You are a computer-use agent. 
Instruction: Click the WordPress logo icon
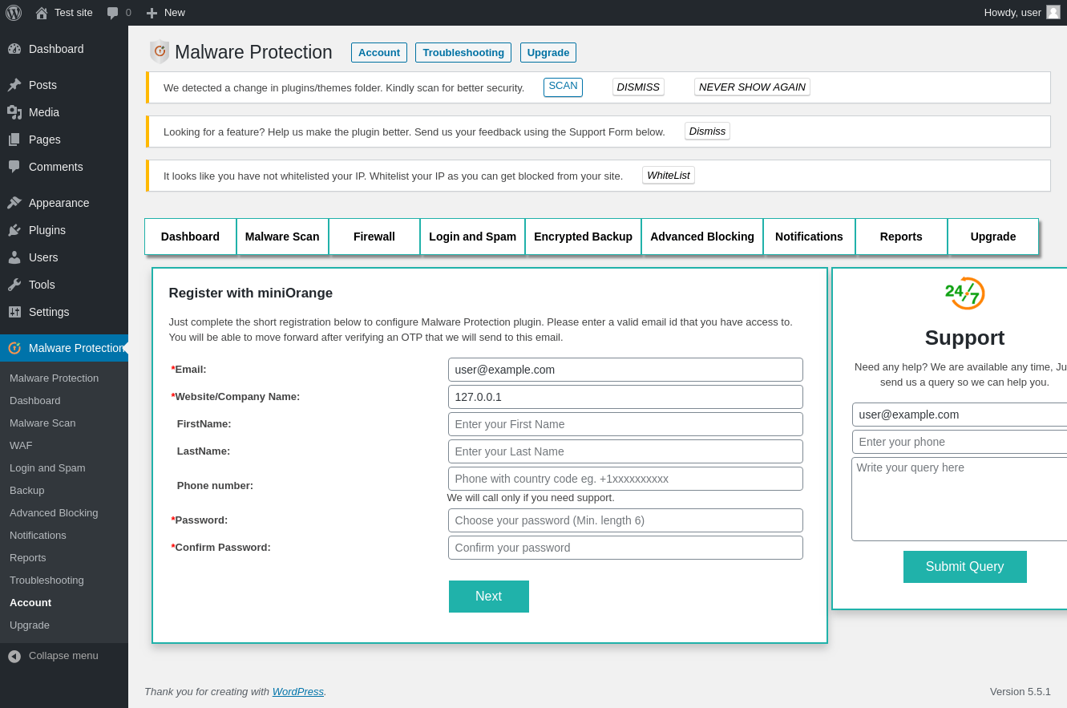pos(14,13)
